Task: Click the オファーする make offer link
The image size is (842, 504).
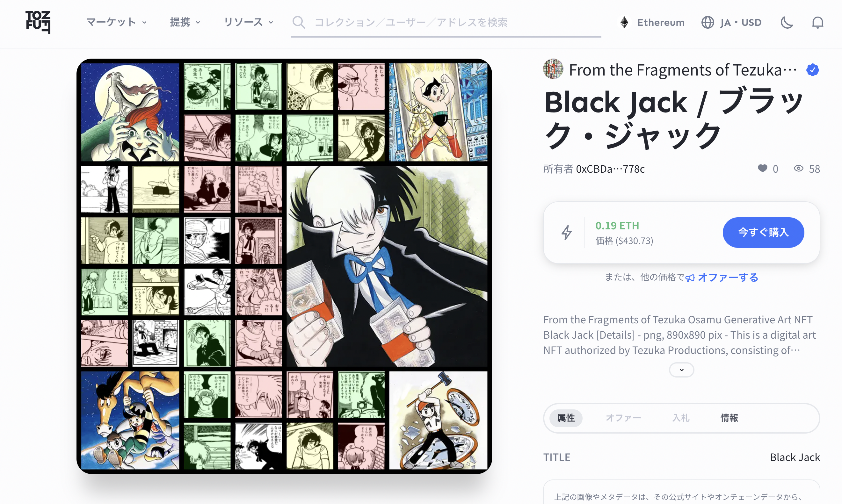Action: pyautogui.click(x=728, y=277)
